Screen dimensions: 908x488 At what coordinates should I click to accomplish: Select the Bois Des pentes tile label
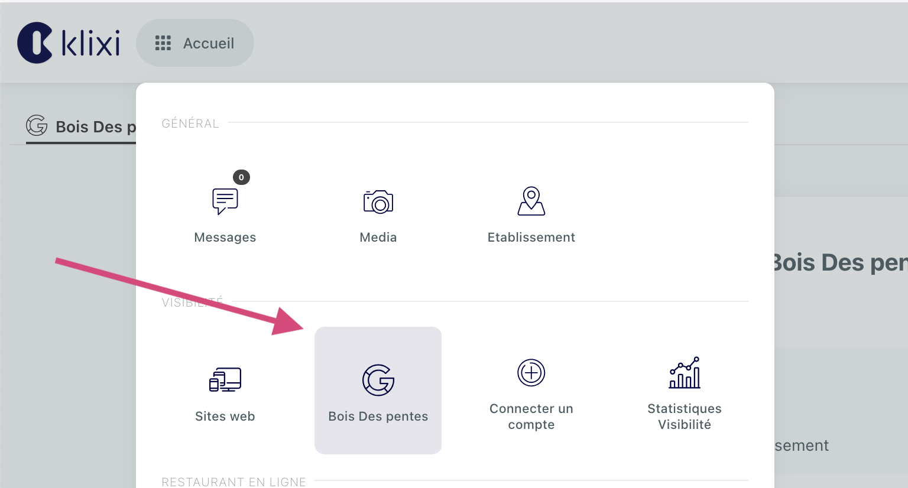(x=378, y=417)
